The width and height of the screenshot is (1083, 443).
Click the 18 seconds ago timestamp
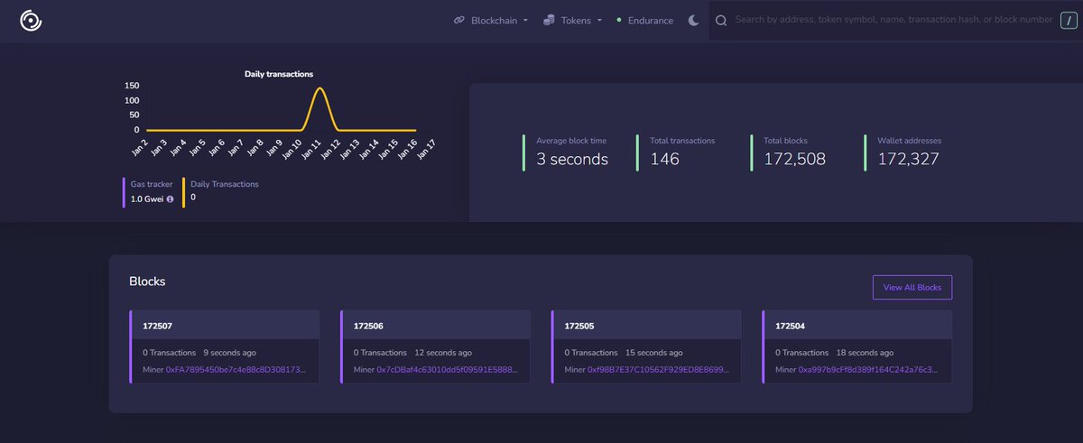pyautogui.click(x=865, y=353)
